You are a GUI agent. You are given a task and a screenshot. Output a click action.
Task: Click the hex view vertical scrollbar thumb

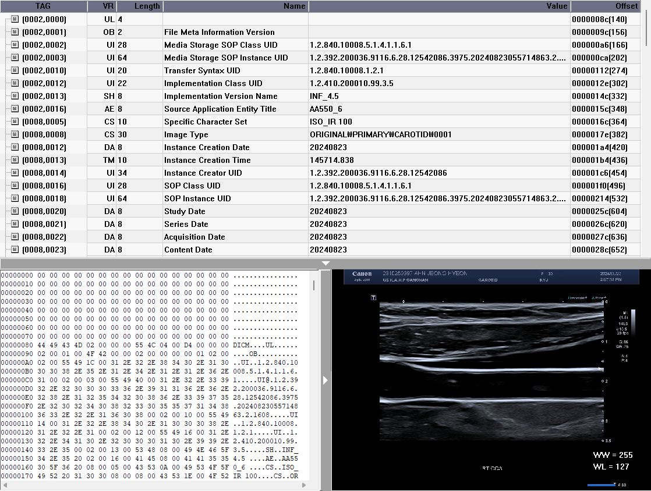[314, 285]
